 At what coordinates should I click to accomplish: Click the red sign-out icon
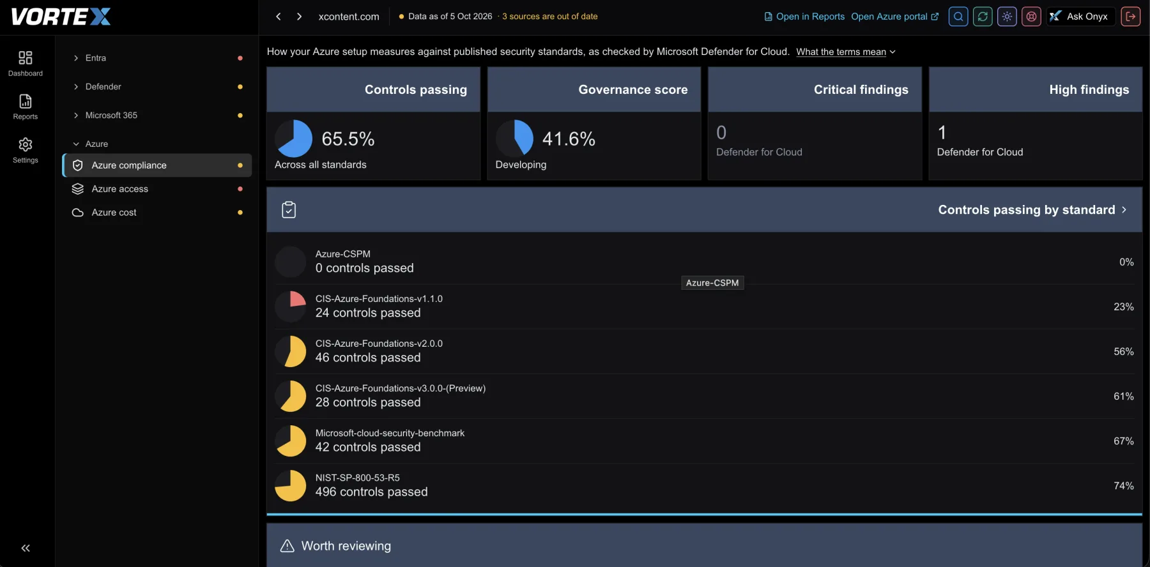1130,17
